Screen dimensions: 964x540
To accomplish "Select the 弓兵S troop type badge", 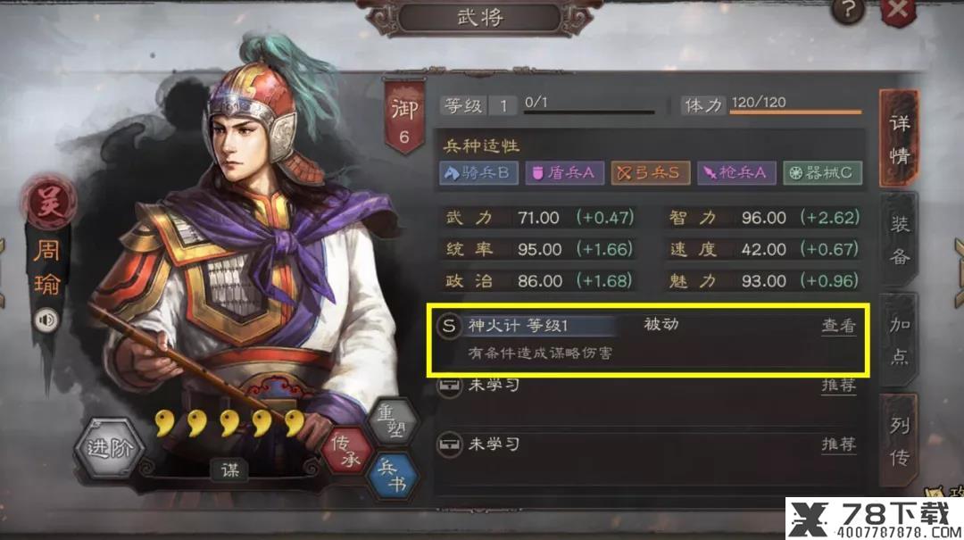I will [x=651, y=173].
